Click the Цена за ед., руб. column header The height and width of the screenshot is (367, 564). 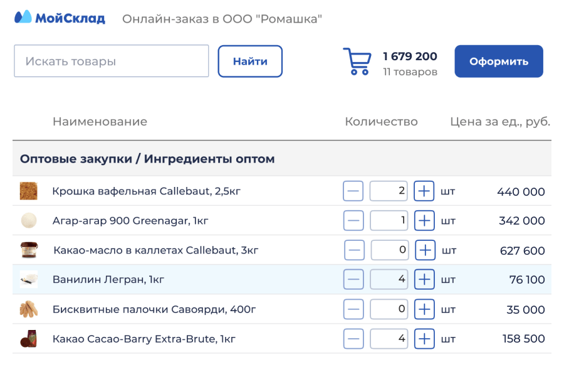click(x=500, y=122)
